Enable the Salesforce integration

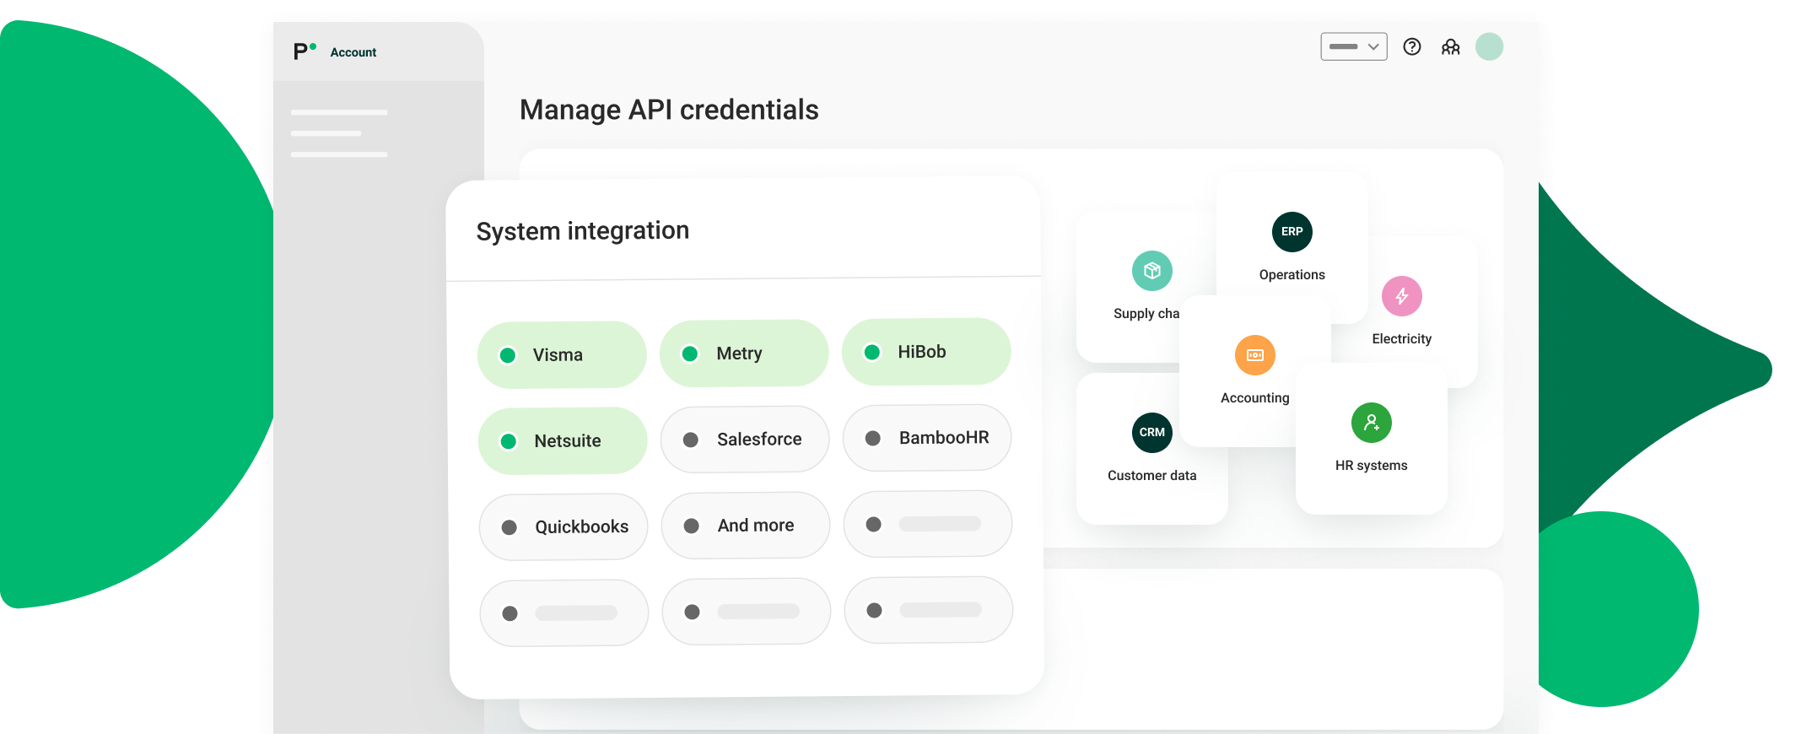click(745, 439)
